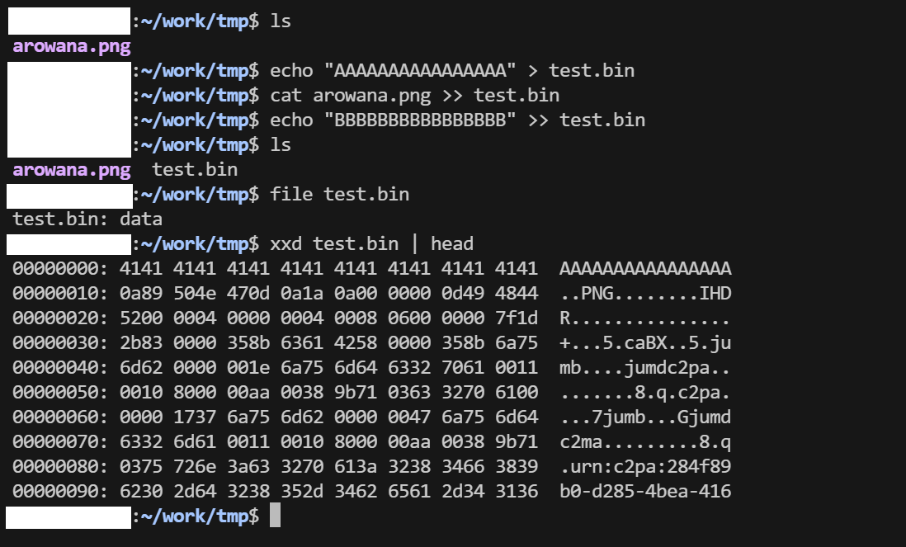Viewport: 906px width, 547px height.
Task: Click the "test.bin: data" output line
Action: [x=87, y=219]
